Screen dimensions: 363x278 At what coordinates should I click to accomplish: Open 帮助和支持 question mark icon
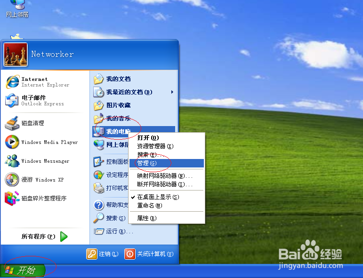click(99, 205)
